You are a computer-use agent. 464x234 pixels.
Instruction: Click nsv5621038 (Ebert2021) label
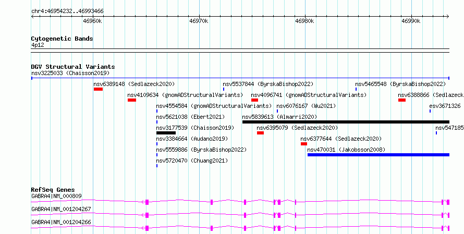tap(191, 117)
